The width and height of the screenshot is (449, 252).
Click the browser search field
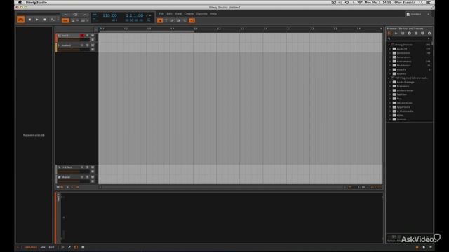[x=409, y=38]
